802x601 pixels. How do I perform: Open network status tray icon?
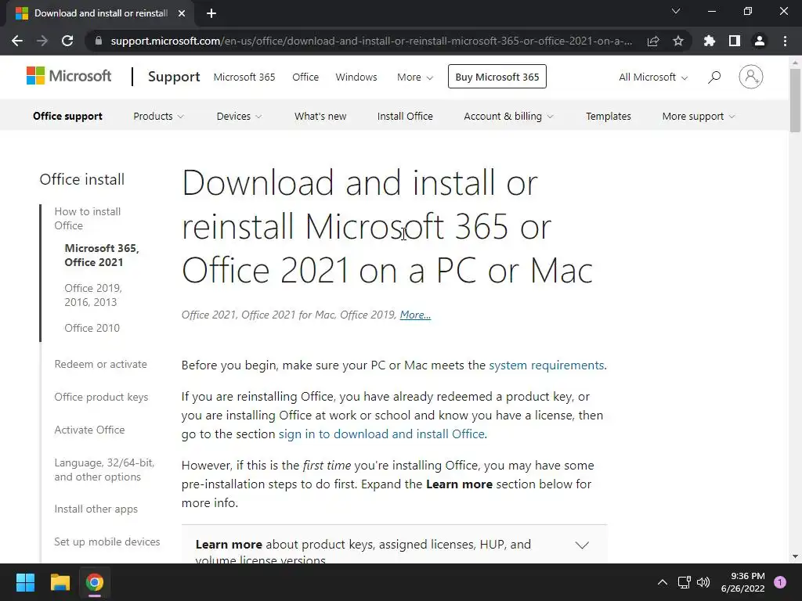(684, 582)
